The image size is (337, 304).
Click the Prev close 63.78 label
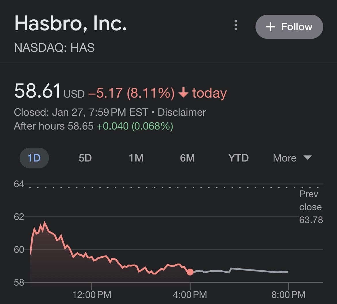tap(311, 207)
